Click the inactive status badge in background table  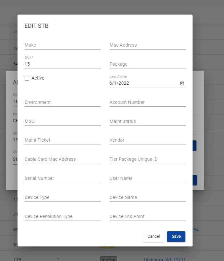coord(109,259)
